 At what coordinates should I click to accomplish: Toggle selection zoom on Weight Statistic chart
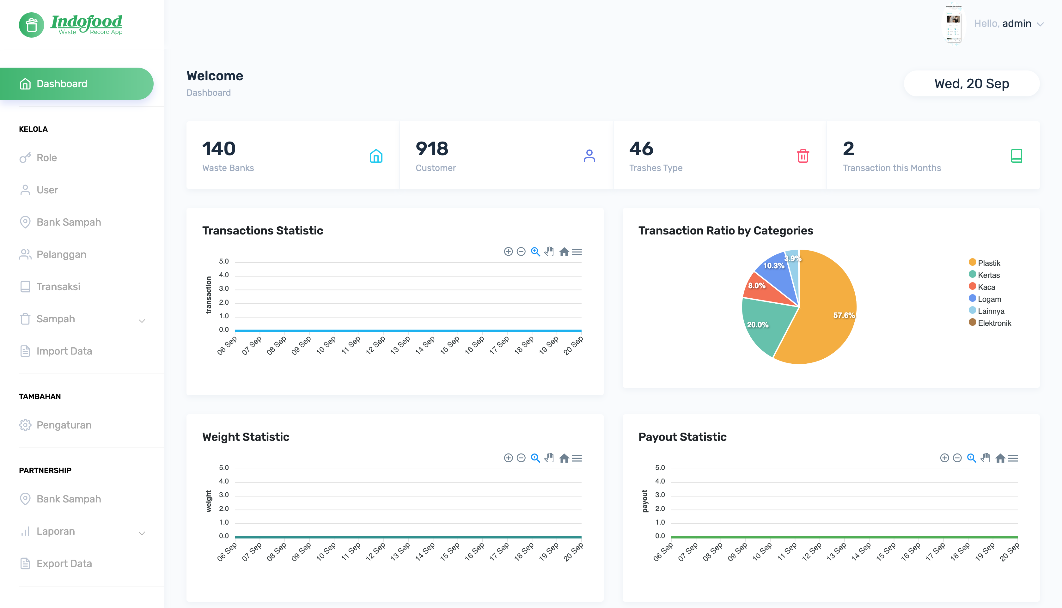pyautogui.click(x=535, y=458)
